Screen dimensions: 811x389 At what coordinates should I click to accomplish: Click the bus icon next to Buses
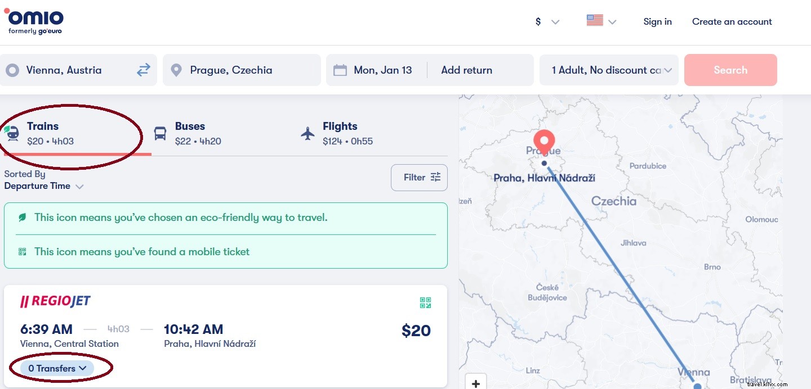(x=160, y=133)
